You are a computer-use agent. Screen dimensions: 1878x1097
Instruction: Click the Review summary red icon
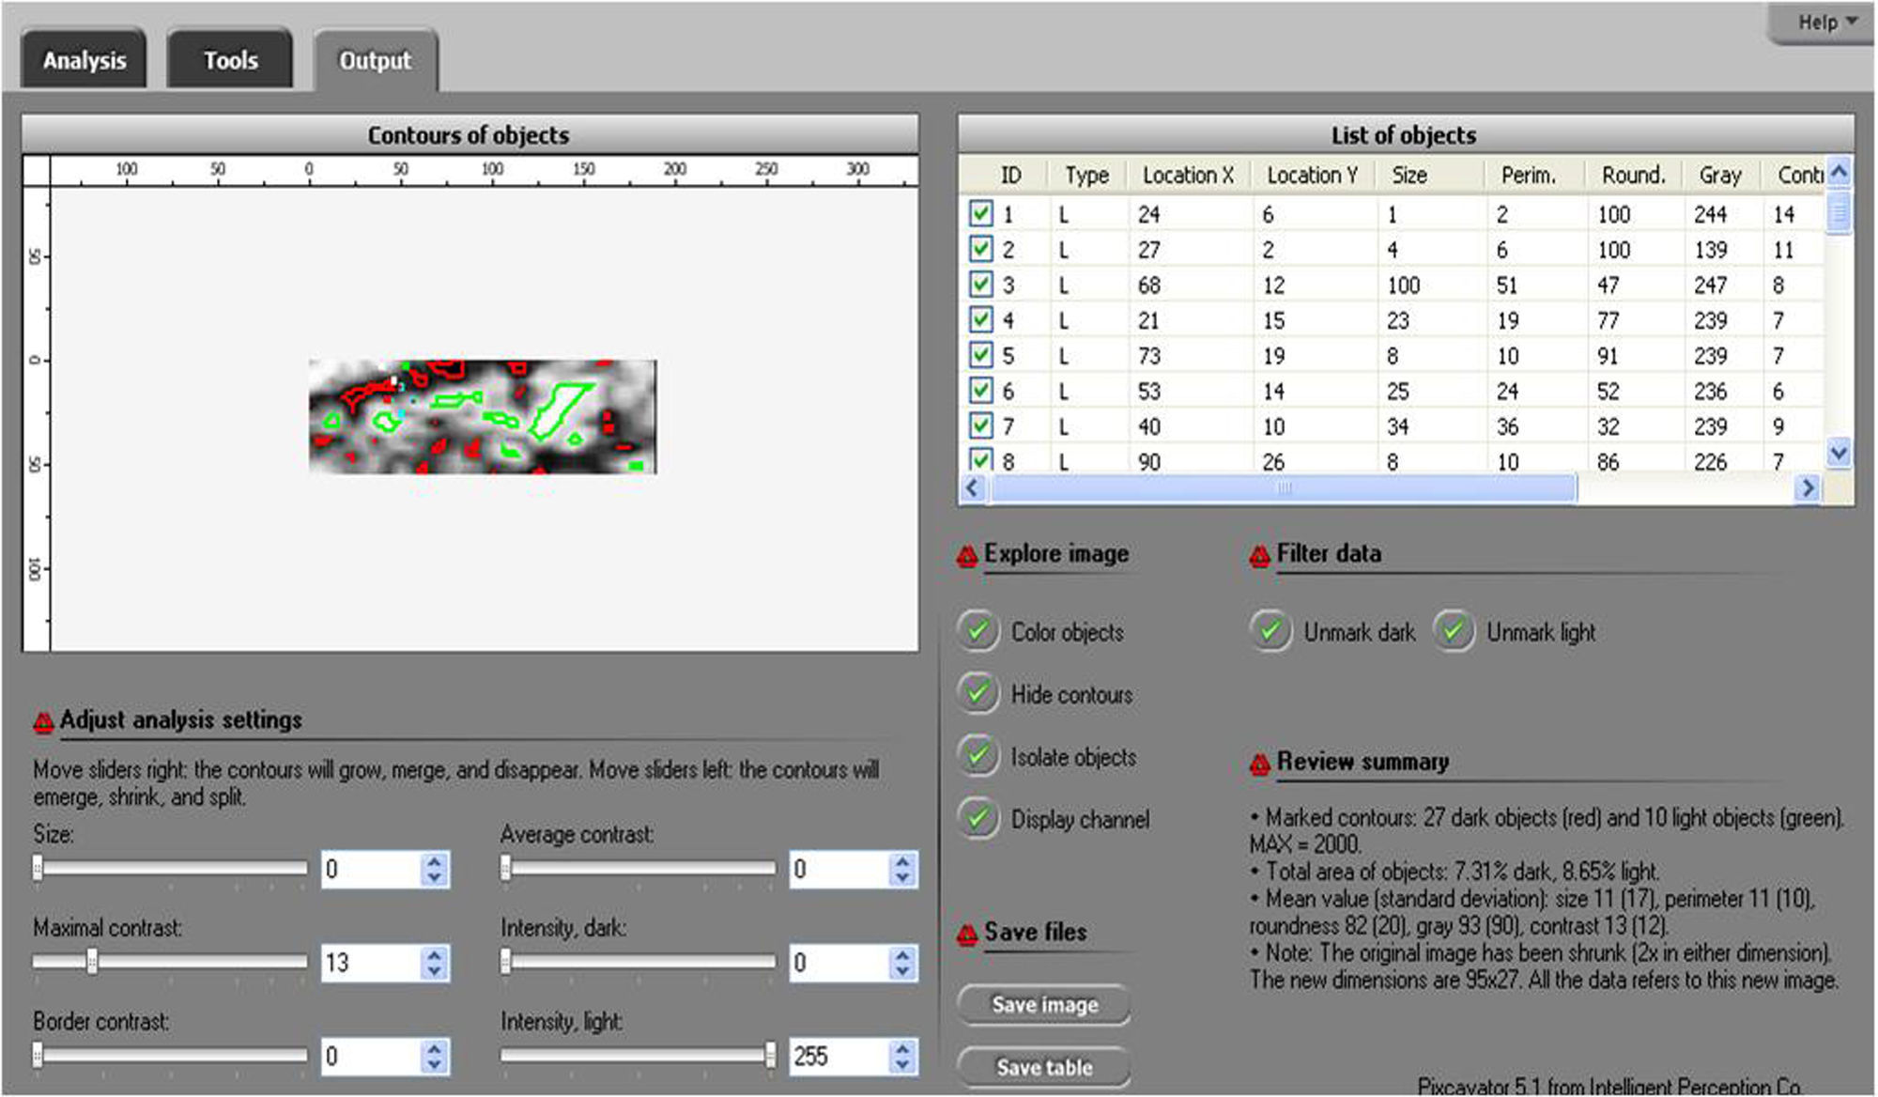pyautogui.click(x=1259, y=765)
